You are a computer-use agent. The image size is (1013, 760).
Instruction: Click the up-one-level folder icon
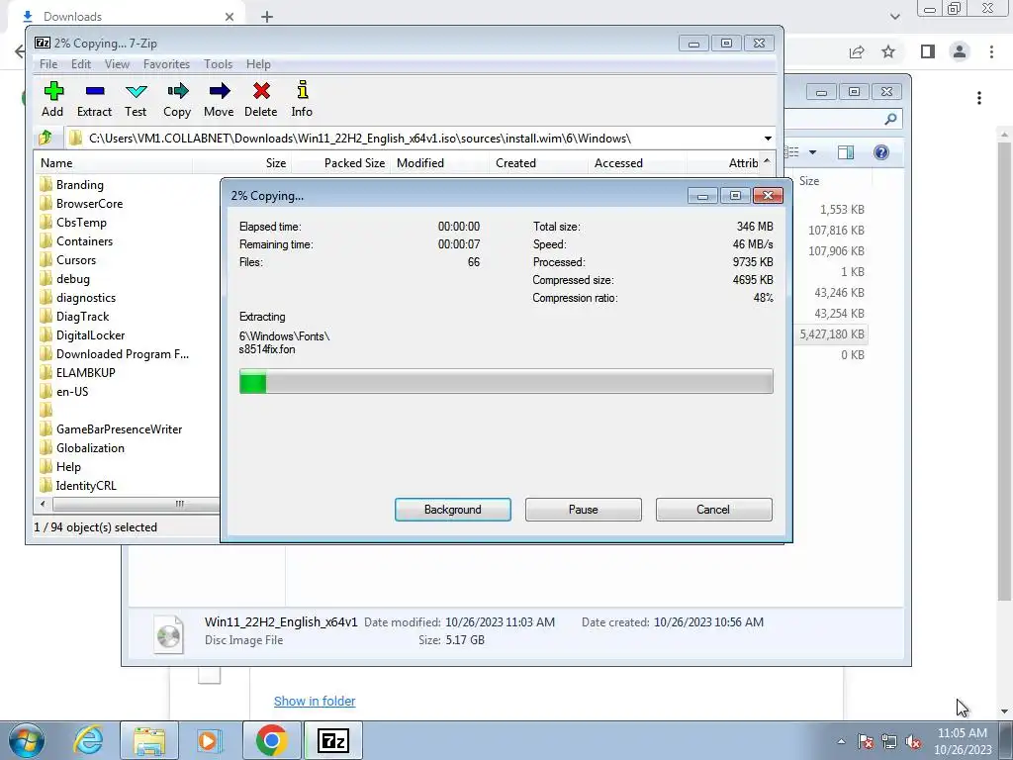tap(46, 138)
